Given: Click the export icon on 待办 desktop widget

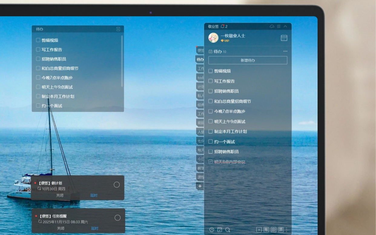Looking at the screenshot, I should 118,29.
